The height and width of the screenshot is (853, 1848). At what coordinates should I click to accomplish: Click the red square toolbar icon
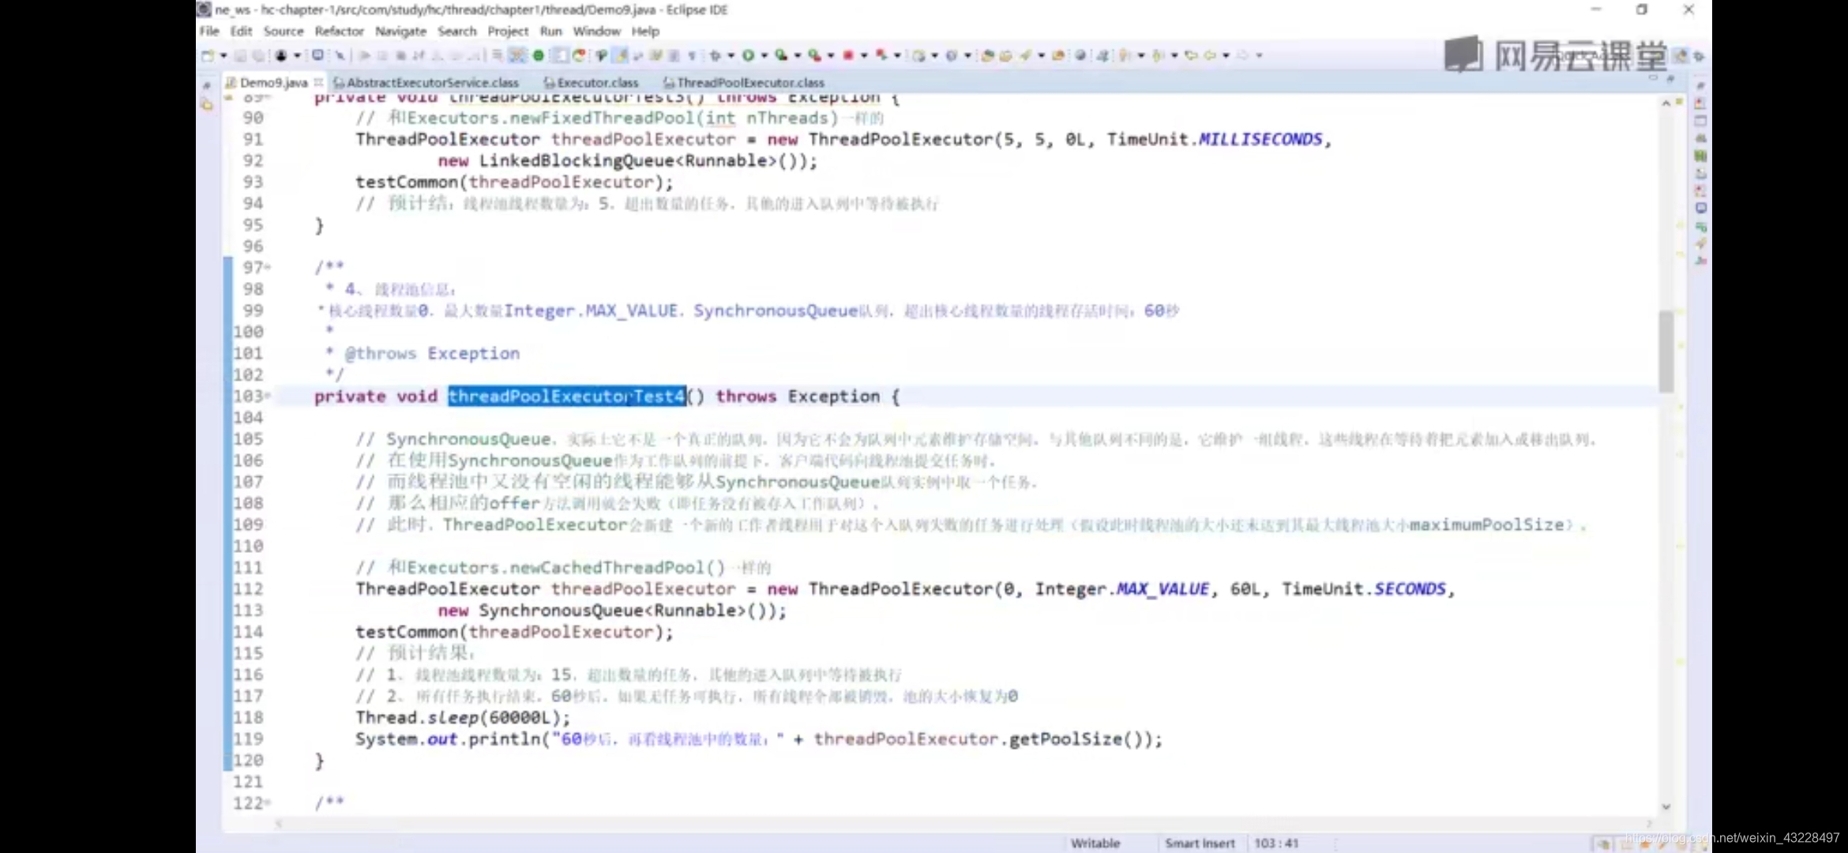[848, 55]
